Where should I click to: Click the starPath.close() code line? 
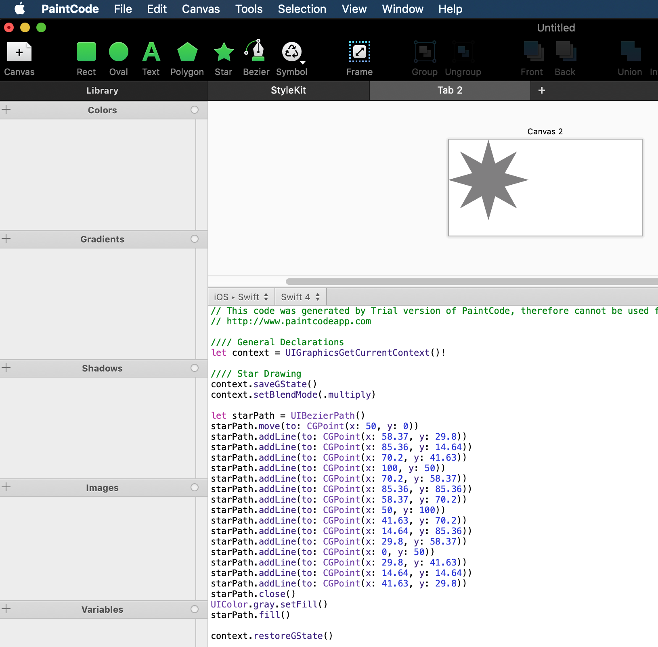pos(253,594)
